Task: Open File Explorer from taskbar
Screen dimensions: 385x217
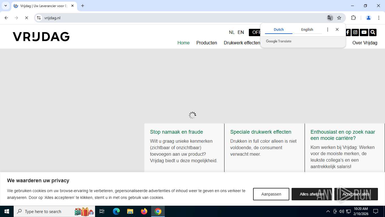Action: (x=130, y=211)
